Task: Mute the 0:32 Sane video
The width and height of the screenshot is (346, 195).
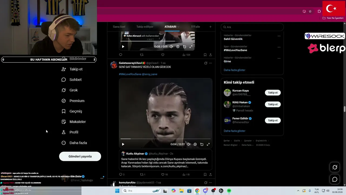Action: 189,144
